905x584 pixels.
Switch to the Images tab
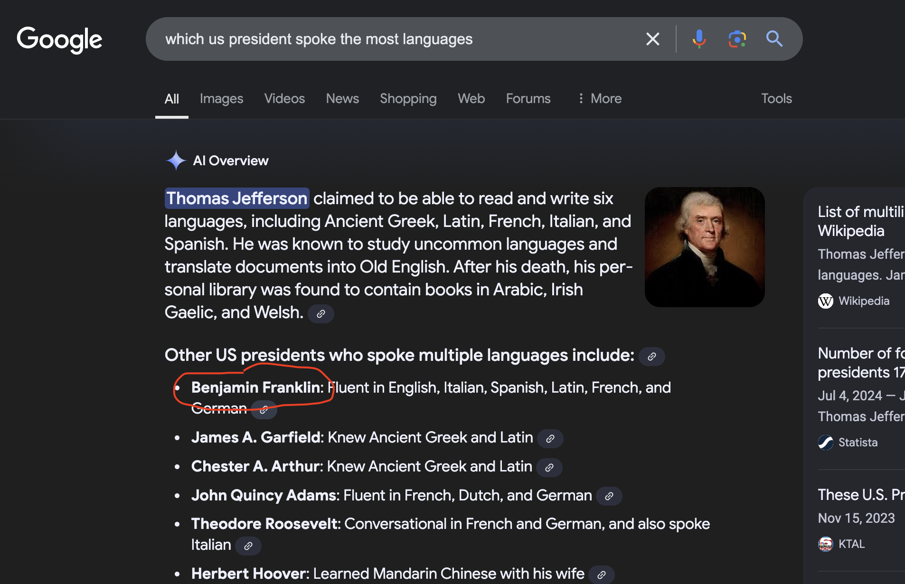[221, 98]
